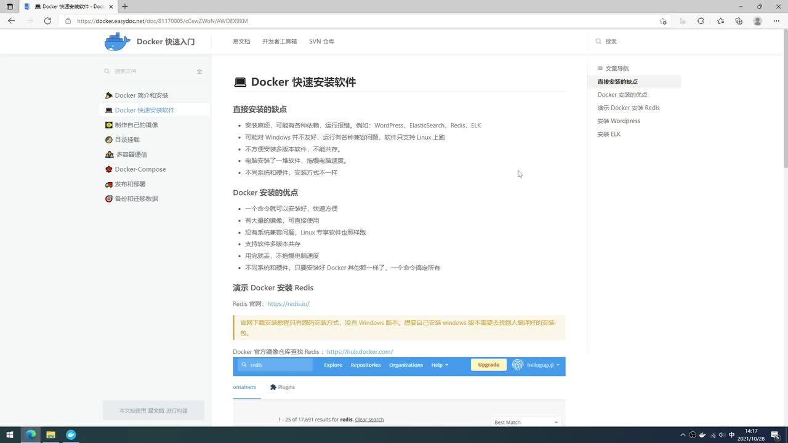Click the Explore link in Docker Hub image
Image resolution: width=788 pixels, height=443 pixels.
pos(333,365)
